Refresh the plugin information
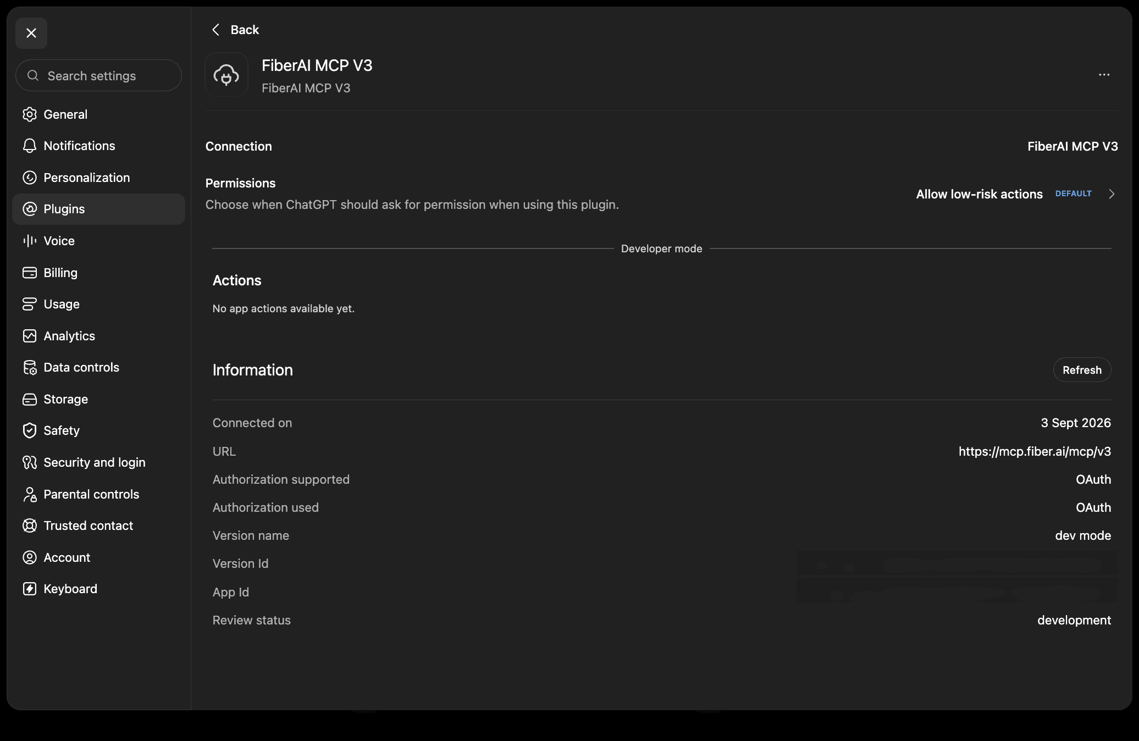 point(1082,370)
